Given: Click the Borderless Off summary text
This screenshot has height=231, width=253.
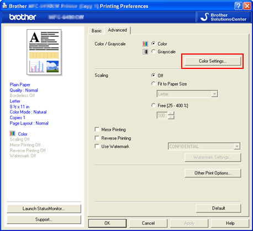Looking at the screenshot, I should [22, 95].
